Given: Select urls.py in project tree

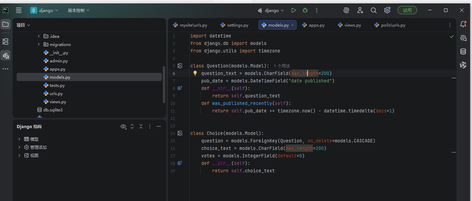Looking at the screenshot, I should coord(56,93).
